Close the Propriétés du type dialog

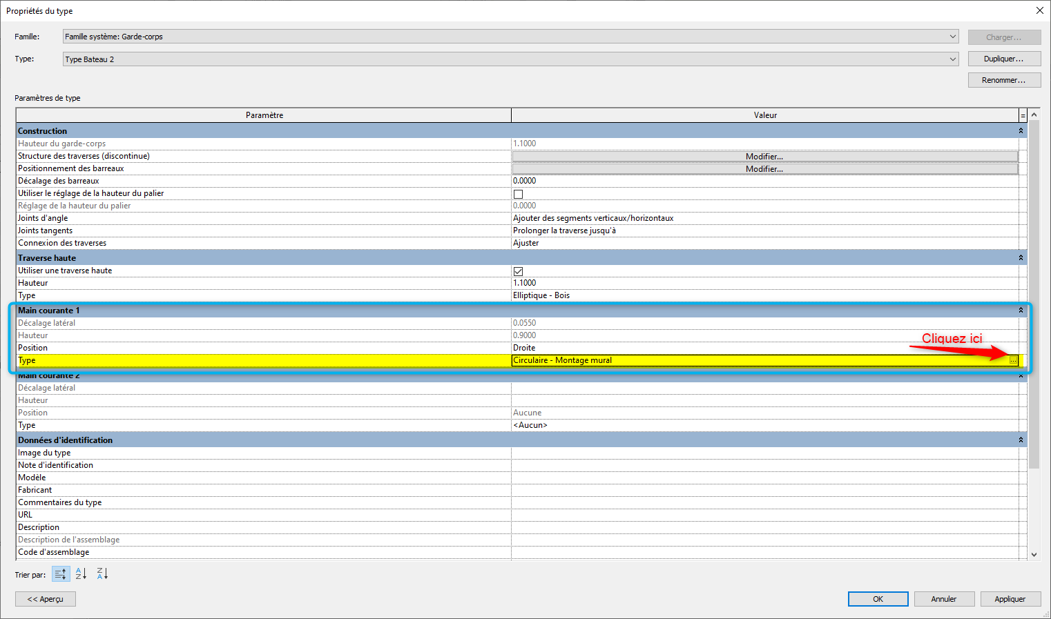tap(1039, 10)
